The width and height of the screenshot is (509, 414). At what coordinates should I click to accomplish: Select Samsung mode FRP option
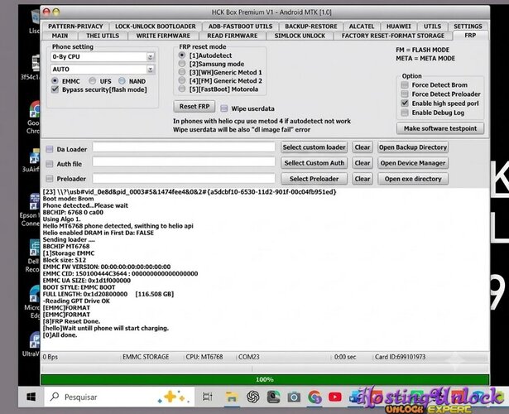tap(182, 64)
